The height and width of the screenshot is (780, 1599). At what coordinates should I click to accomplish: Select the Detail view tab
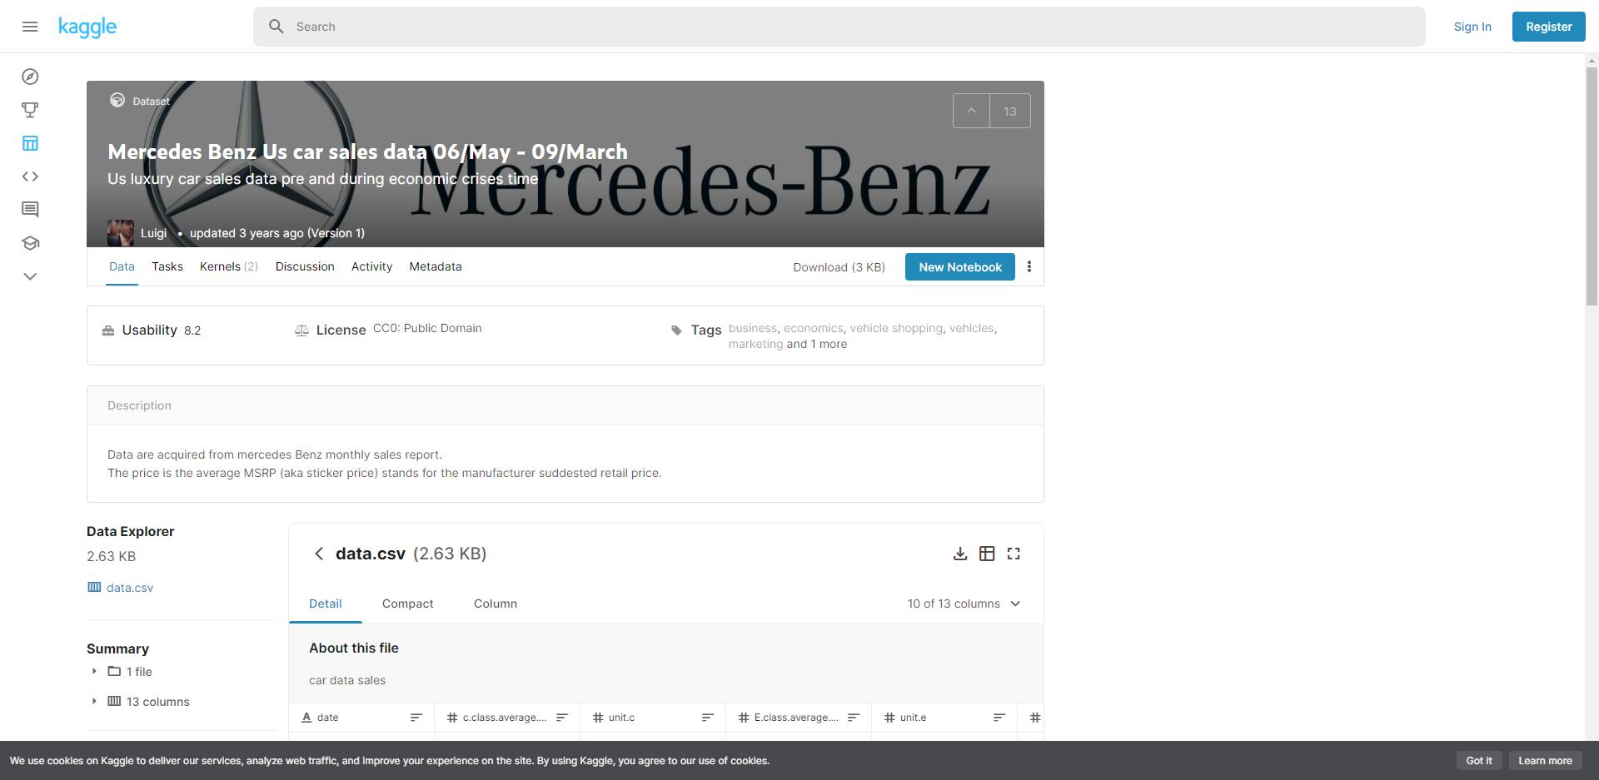[326, 604]
